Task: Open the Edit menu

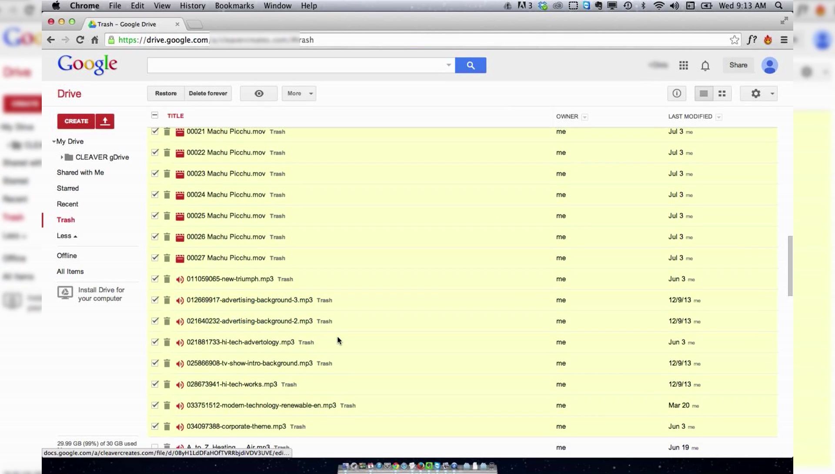Action: click(x=137, y=6)
